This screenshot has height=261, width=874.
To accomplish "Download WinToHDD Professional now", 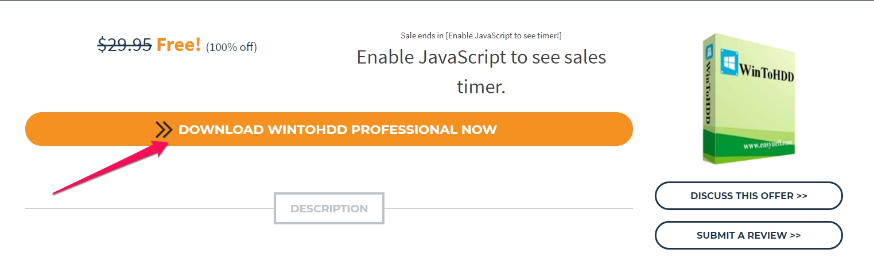I will click(329, 129).
